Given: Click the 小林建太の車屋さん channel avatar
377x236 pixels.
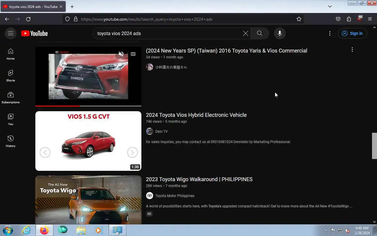Looking at the screenshot, I should (x=150, y=67).
